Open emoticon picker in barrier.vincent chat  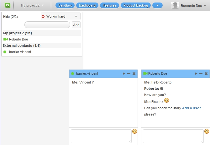134,131
